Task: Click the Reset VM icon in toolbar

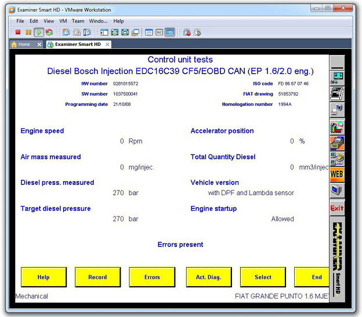Action: pyautogui.click(x=49, y=33)
